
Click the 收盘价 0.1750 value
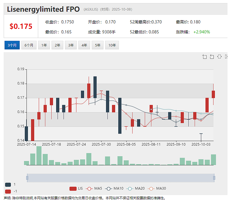point(68,22)
